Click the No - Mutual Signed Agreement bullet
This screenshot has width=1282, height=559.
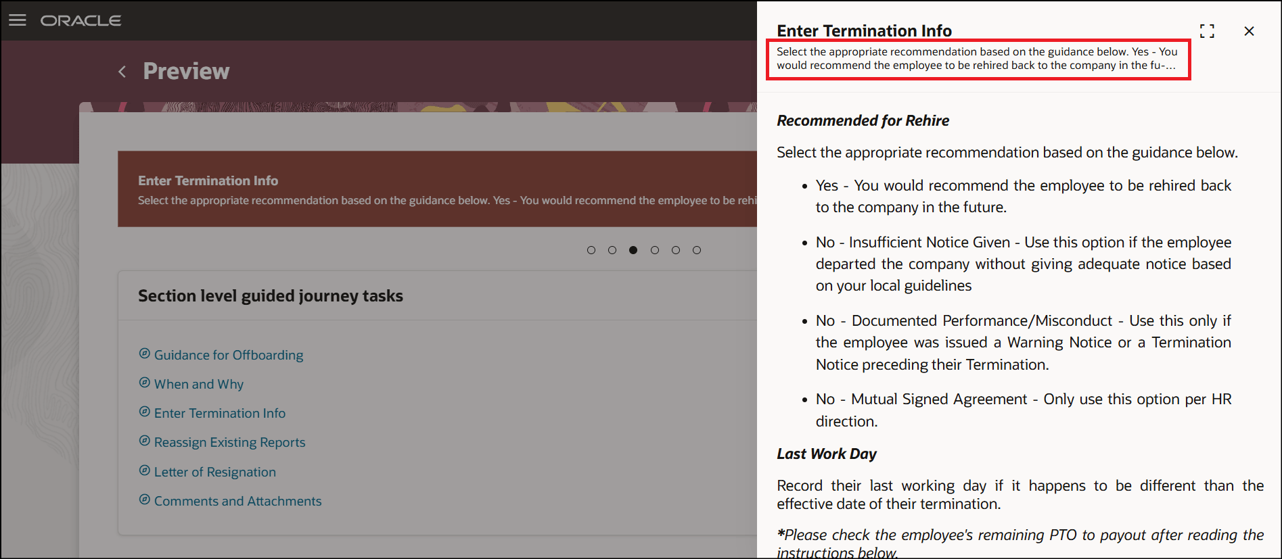point(1024,410)
